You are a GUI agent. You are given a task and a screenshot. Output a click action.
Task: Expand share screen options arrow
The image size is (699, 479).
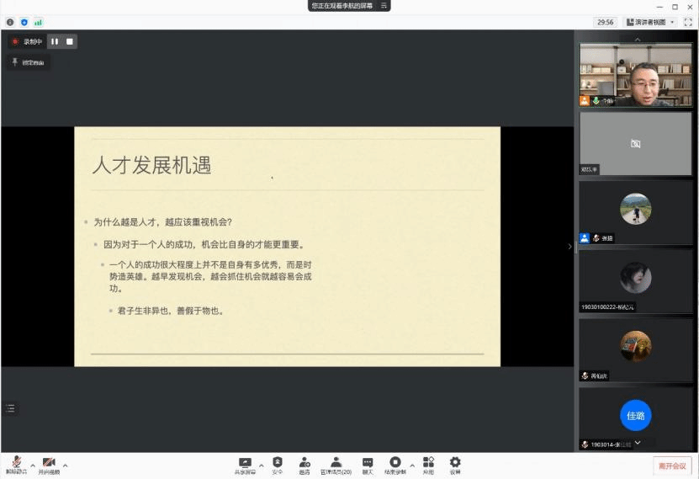261,465
